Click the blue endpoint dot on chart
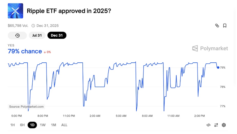 pyautogui.click(x=218, y=68)
